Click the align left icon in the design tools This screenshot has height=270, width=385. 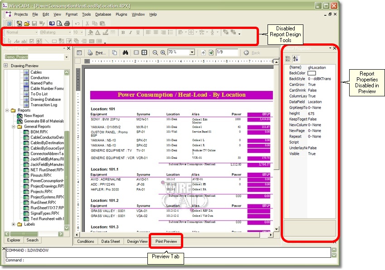click(148, 32)
